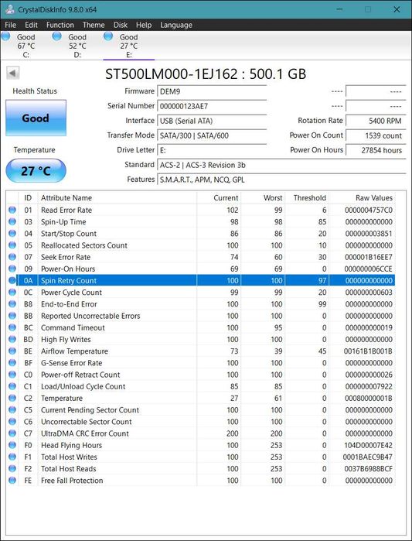Click the status icon beside Read Error Rate
The width and height of the screenshot is (412, 541).
pos(12,210)
